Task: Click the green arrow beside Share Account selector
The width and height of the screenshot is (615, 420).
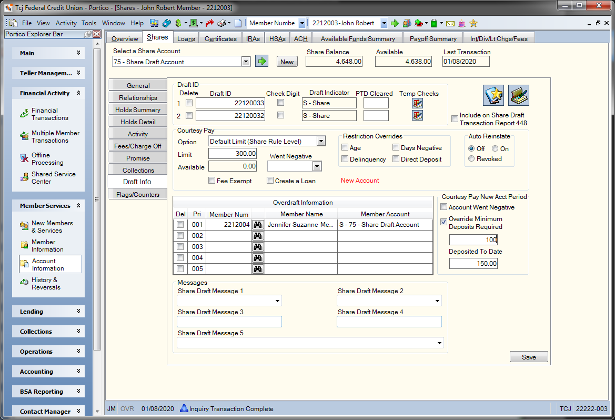Action: [261, 61]
